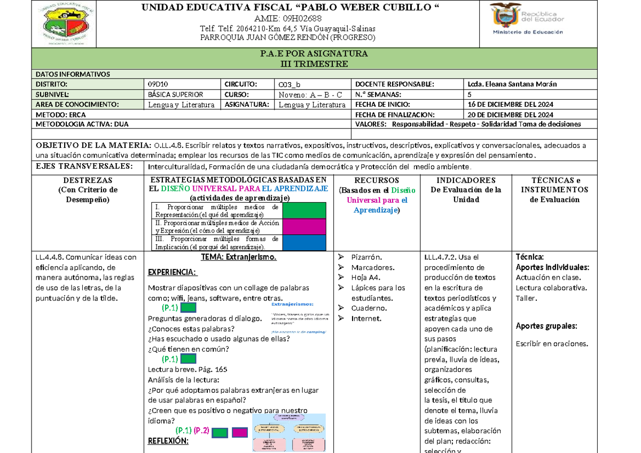The image size is (641, 453).
Task: Click the magenta box above REFLEXIÓN heading
Action: pyautogui.click(x=240, y=433)
